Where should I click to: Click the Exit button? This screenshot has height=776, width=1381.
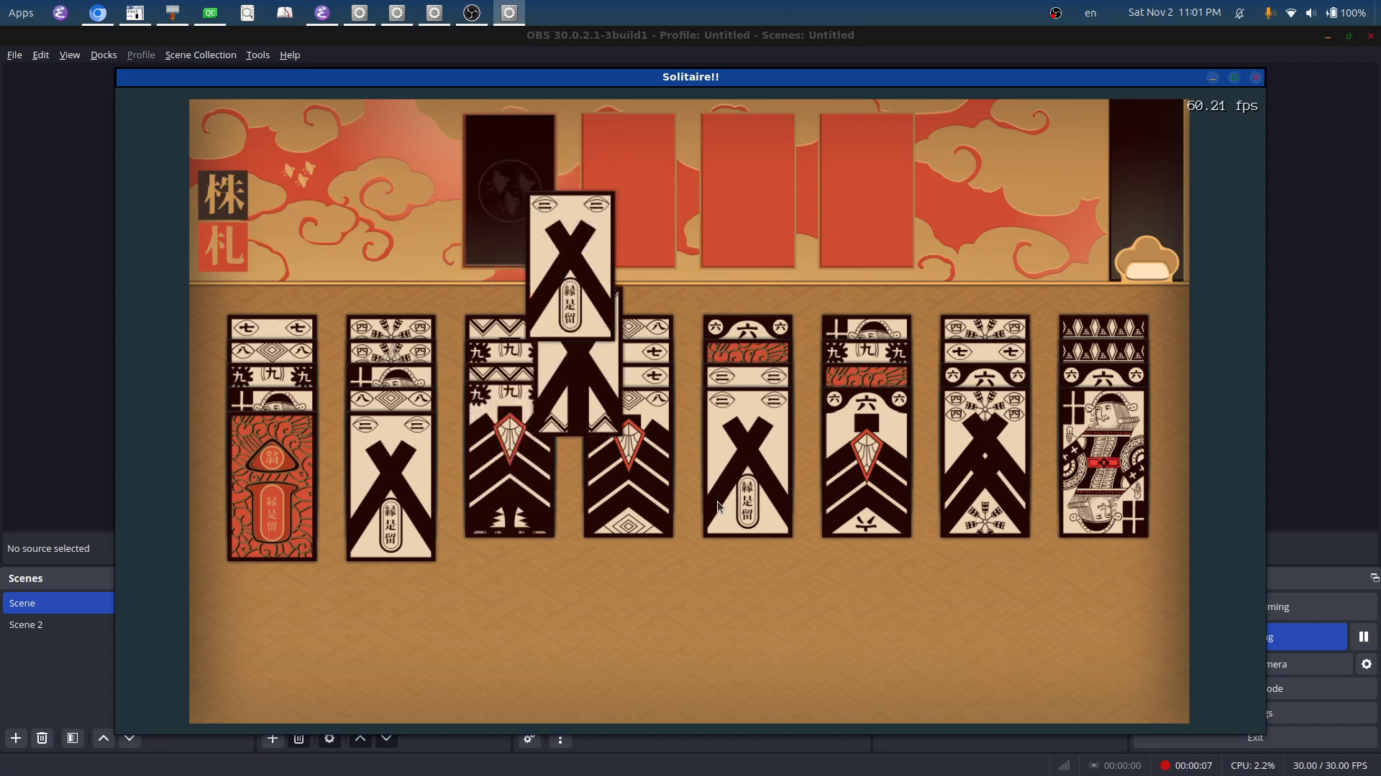pos(1254,737)
